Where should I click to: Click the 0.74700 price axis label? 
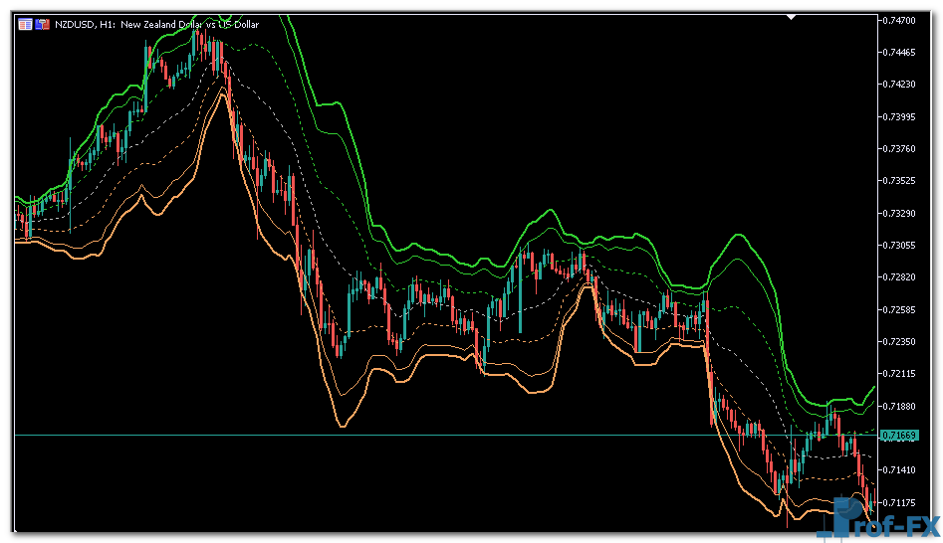point(900,20)
